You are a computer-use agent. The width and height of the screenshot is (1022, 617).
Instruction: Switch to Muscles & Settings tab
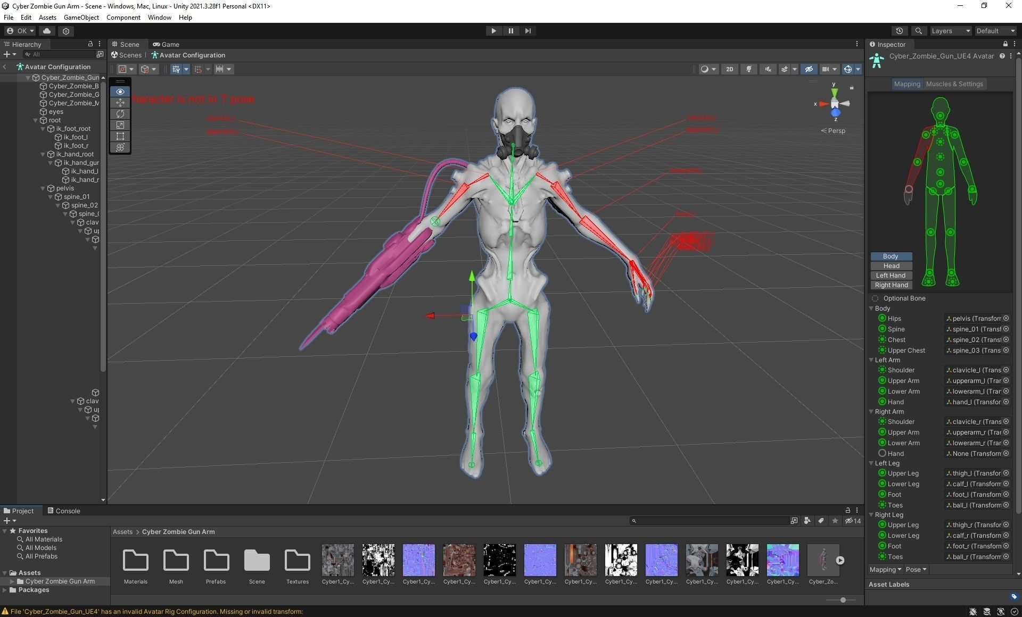[954, 84]
